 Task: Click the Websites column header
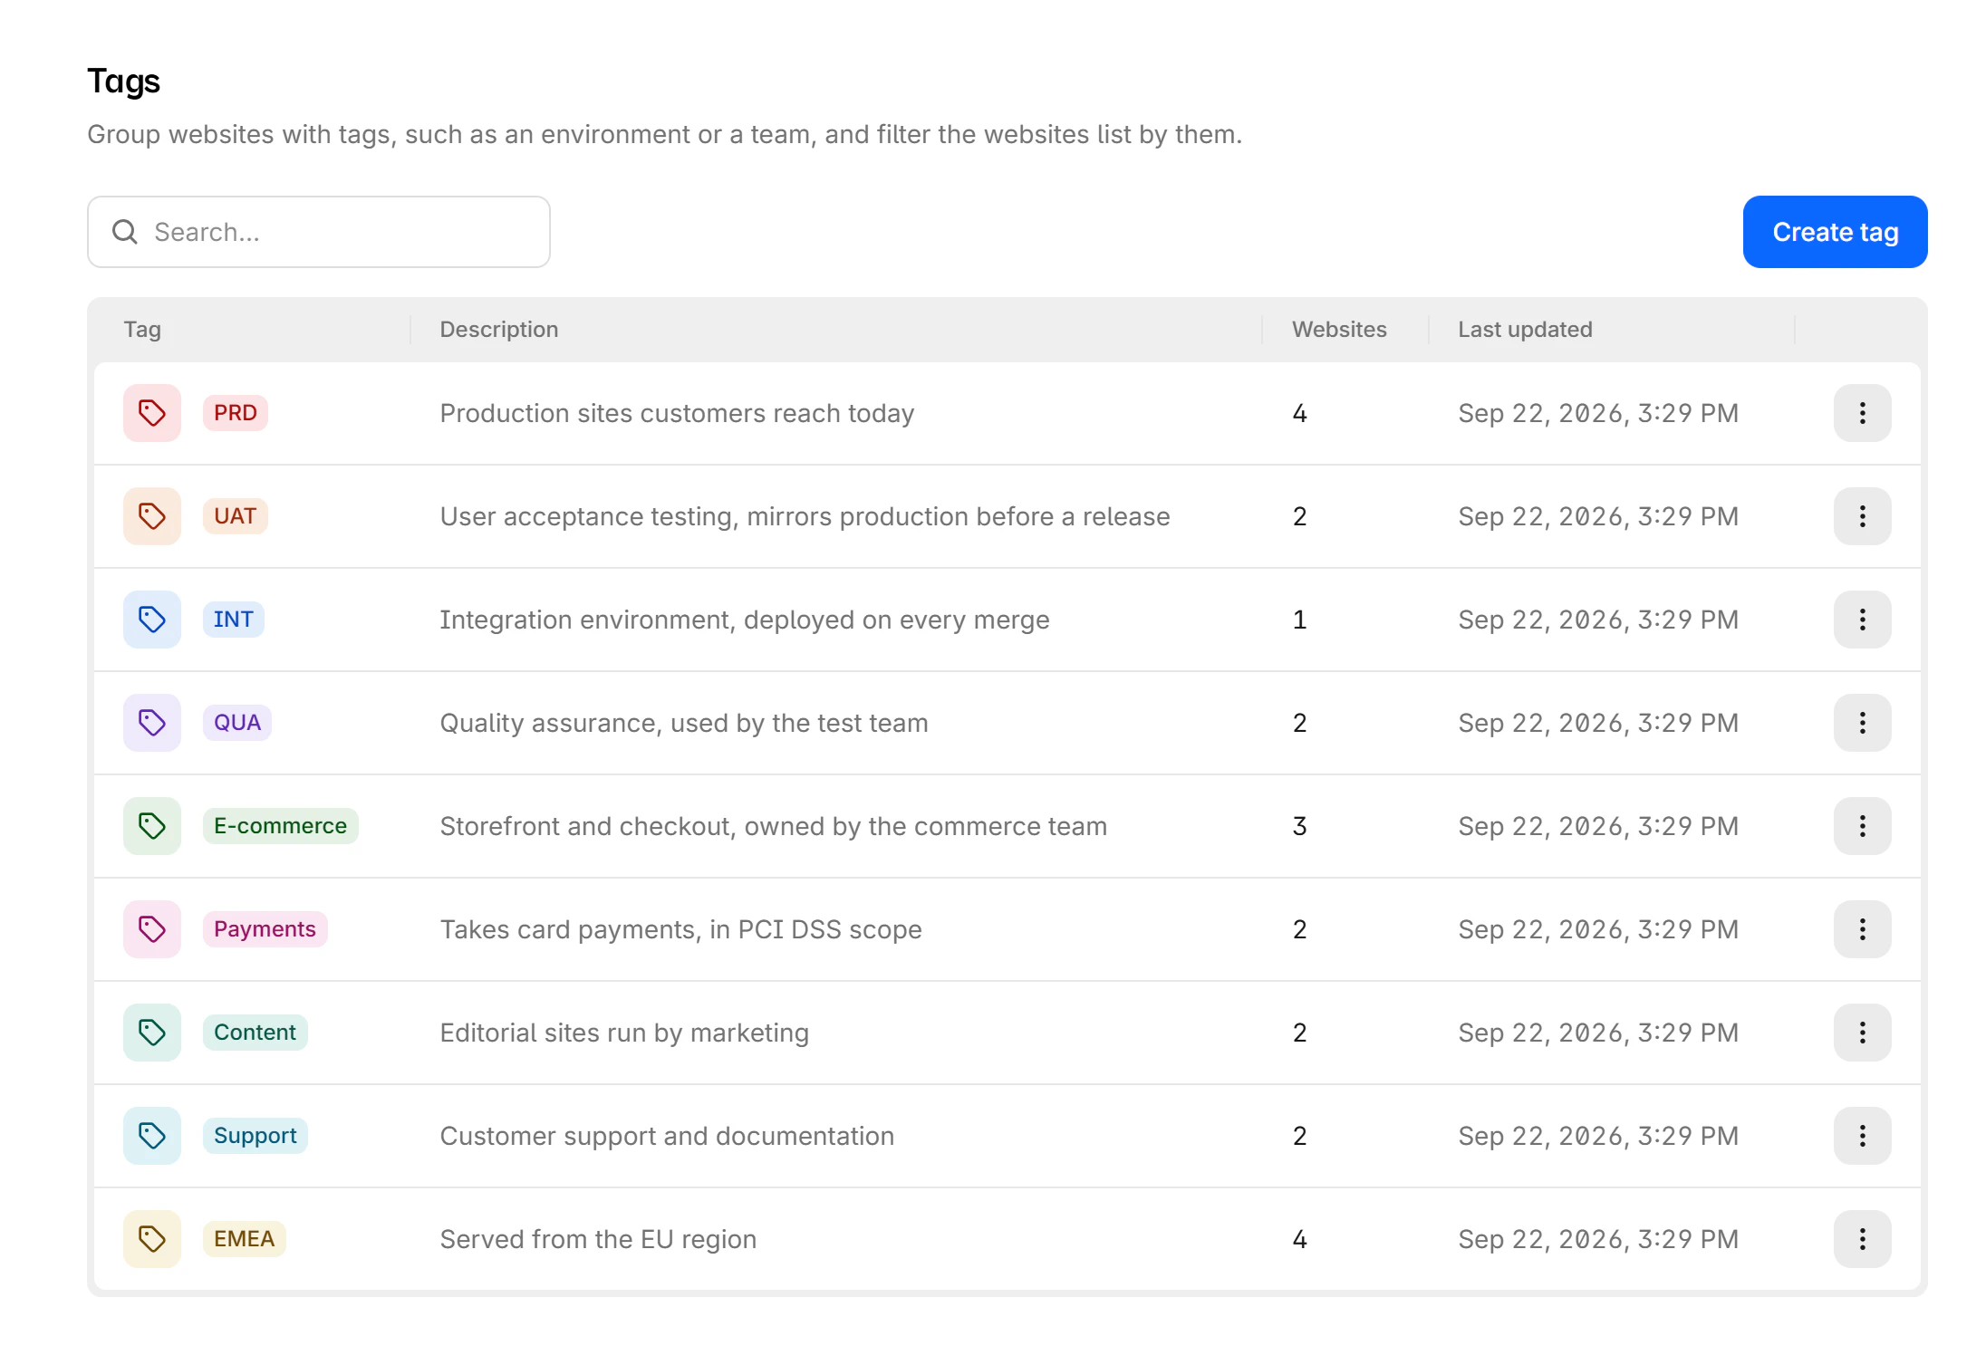coord(1339,330)
